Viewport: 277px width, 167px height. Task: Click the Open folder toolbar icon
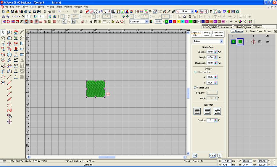click(8, 12)
